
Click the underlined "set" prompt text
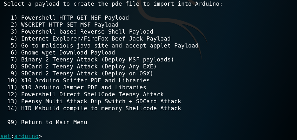click(x=5, y=136)
